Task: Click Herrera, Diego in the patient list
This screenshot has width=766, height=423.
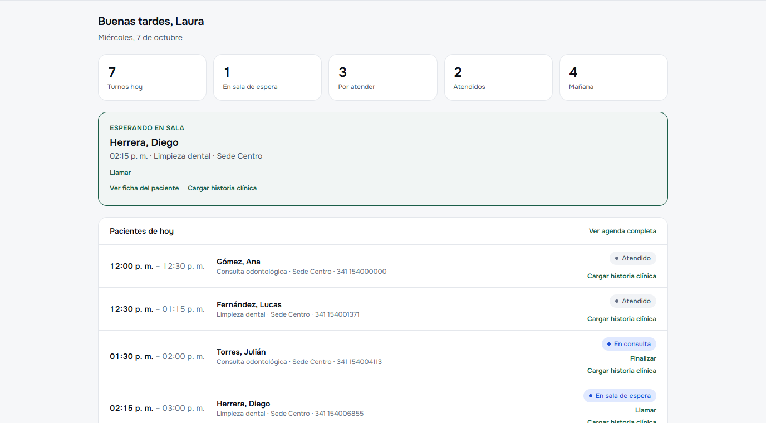Action: tap(243, 404)
